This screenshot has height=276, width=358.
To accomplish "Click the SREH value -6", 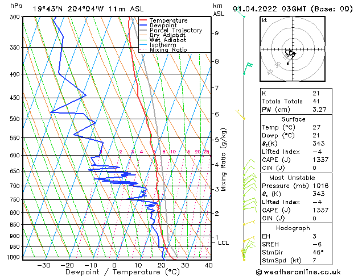I will (x=317, y=244).
